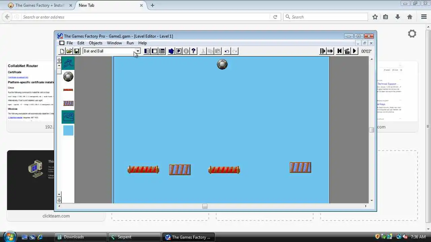Viewport: 431px width, 242px height.
Task: Click the browser bookmark star icon
Action: pyautogui.click(x=375, y=17)
